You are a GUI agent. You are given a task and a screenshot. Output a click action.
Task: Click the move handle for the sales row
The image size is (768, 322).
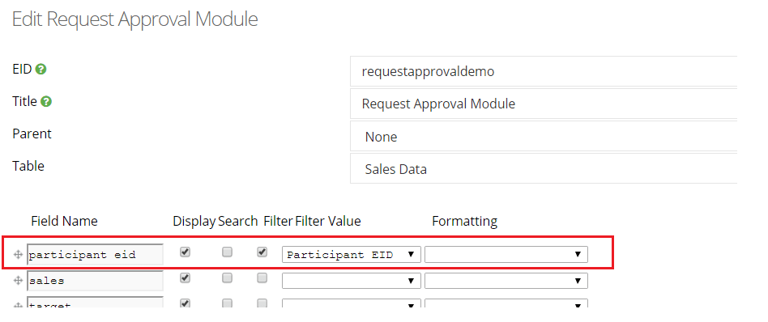click(x=18, y=281)
